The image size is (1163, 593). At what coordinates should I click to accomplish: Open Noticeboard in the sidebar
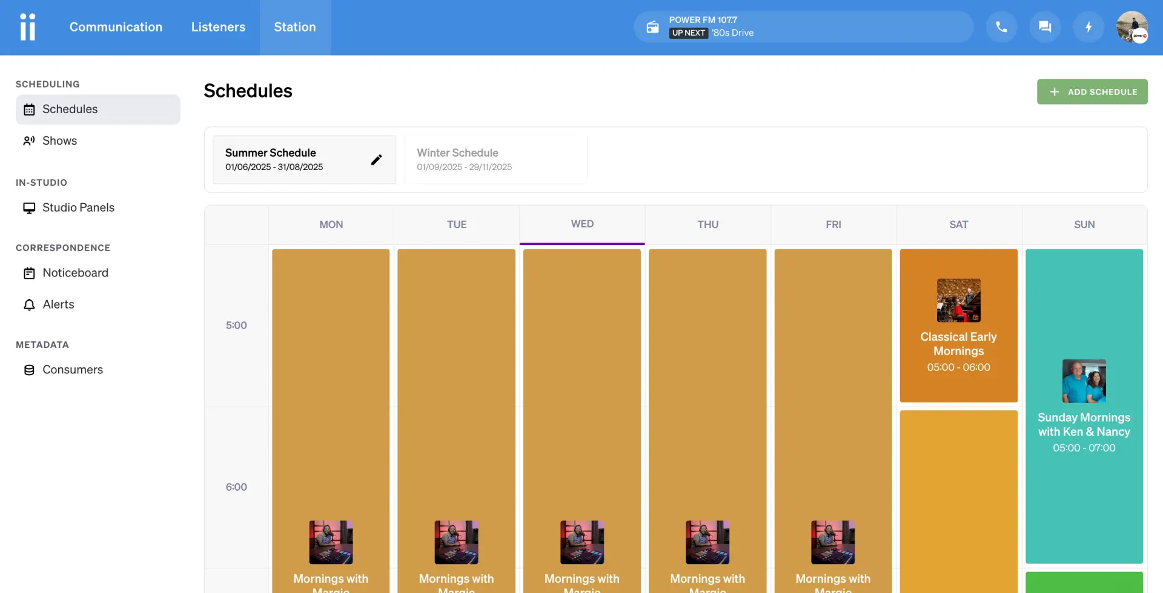[x=75, y=273]
